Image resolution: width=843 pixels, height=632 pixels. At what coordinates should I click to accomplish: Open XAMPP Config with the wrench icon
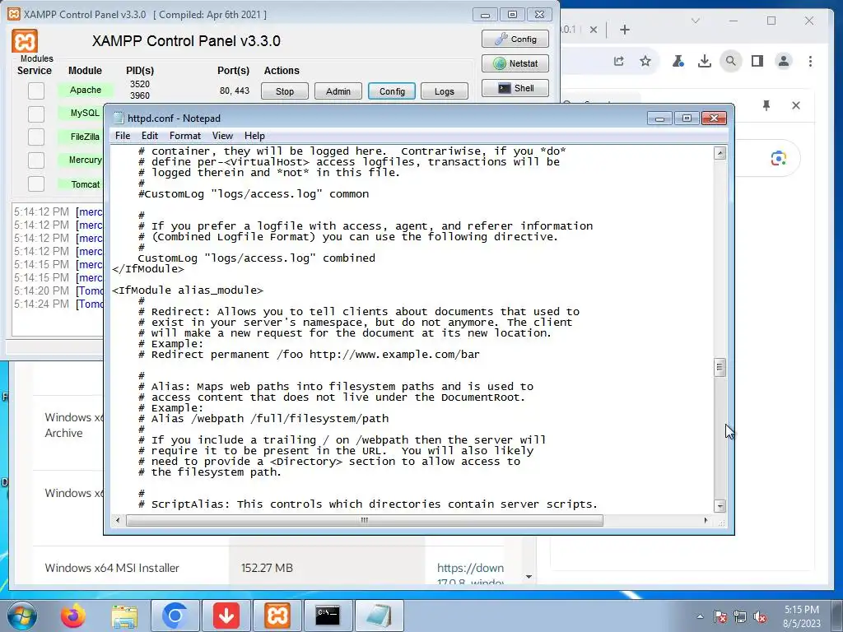[515, 39]
